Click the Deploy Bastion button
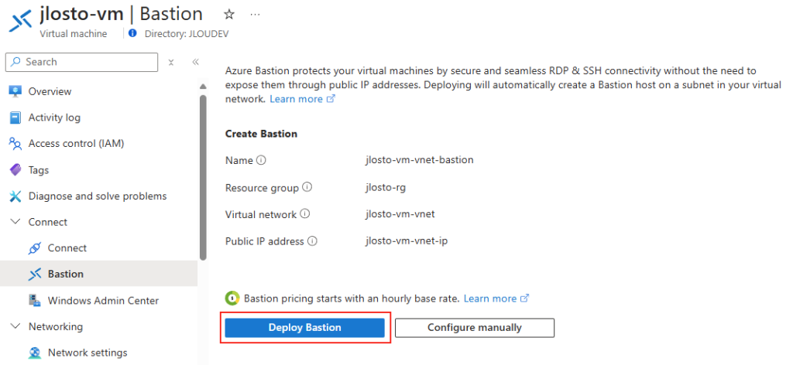 [x=304, y=328]
